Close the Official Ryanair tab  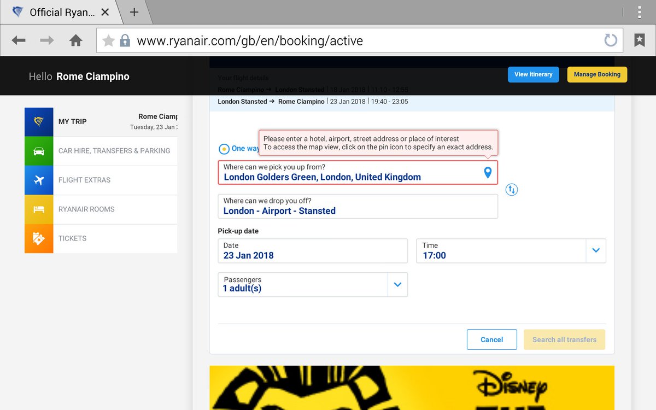click(x=106, y=12)
